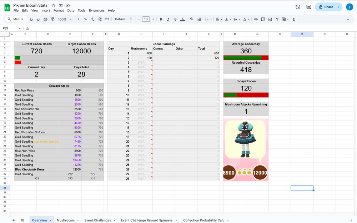Star the Pikmin Bloom Stats document

pyautogui.click(x=54, y=5)
